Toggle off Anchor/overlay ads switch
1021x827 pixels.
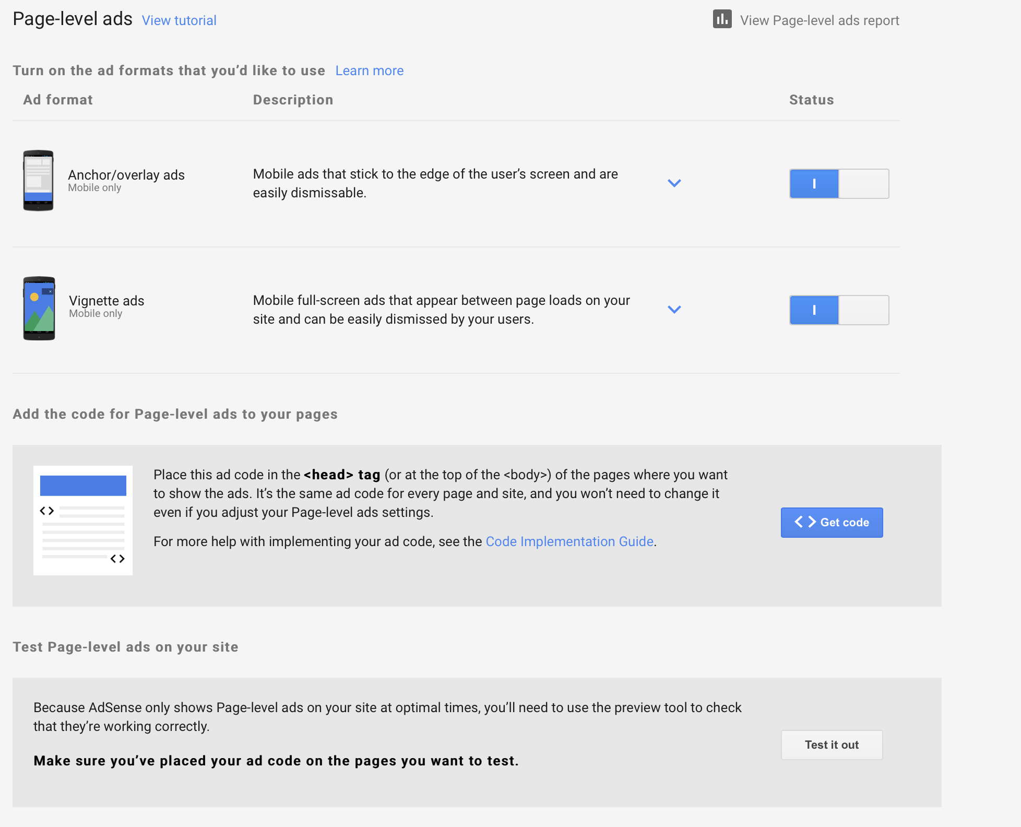[x=839, y=184]
